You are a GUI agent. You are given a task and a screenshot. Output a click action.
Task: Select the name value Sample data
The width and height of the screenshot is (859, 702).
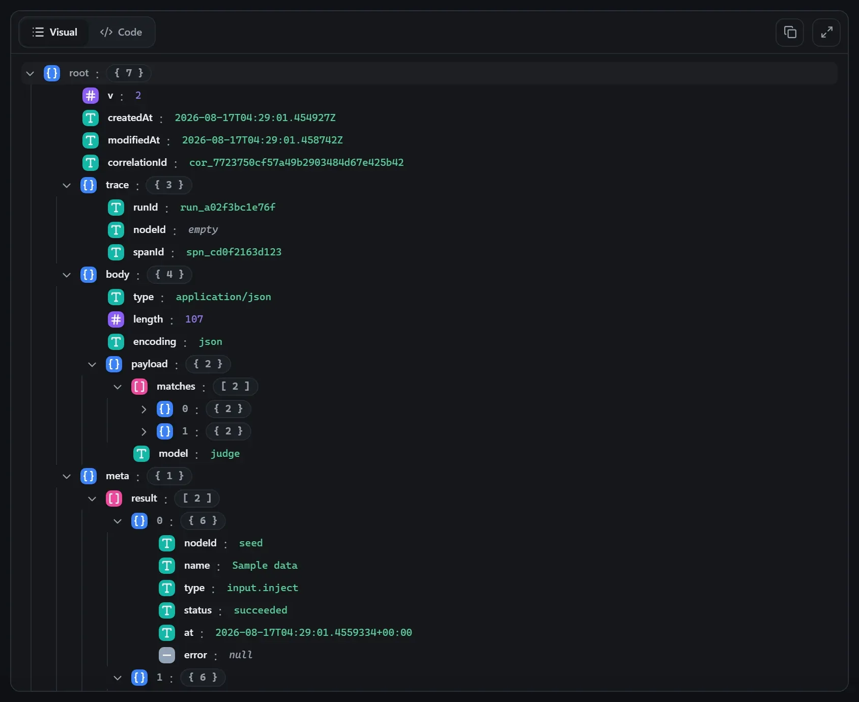pos(265,566)
